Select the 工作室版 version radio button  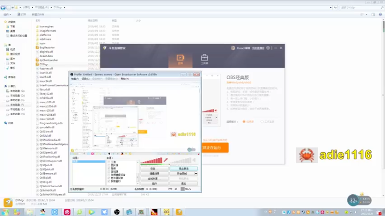coord(262,122)
